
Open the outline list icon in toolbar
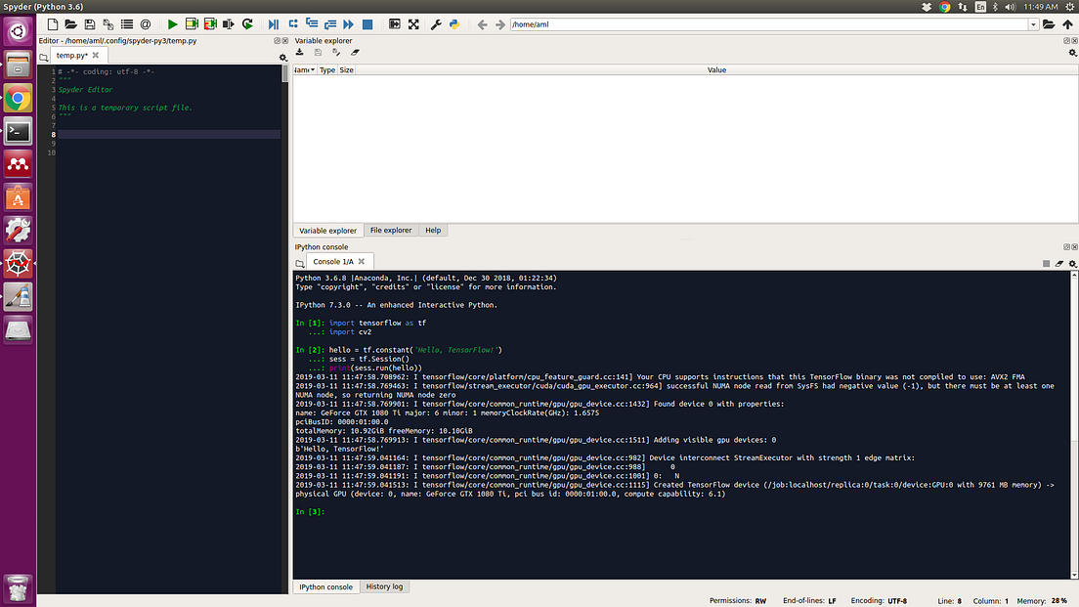click(x=127, y=24)
